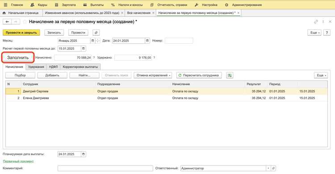Viewport: 335px width, 174px height.
Task: Open the Первичный документ link
Action: 18,161
